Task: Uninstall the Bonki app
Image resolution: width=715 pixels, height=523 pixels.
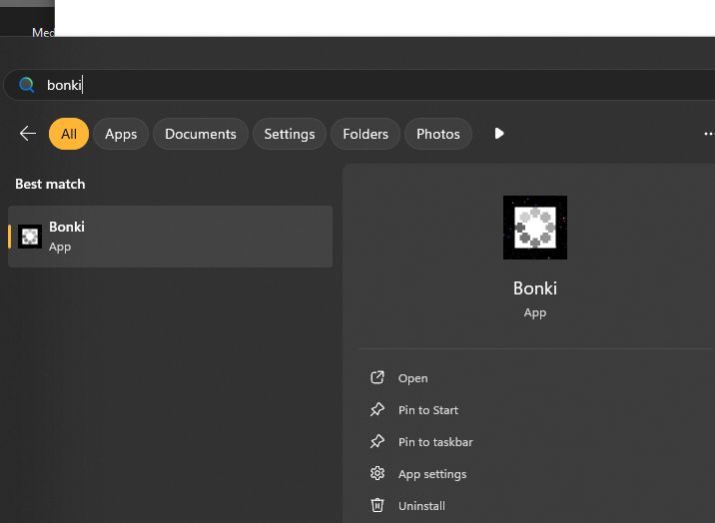Action: point(421,506)
